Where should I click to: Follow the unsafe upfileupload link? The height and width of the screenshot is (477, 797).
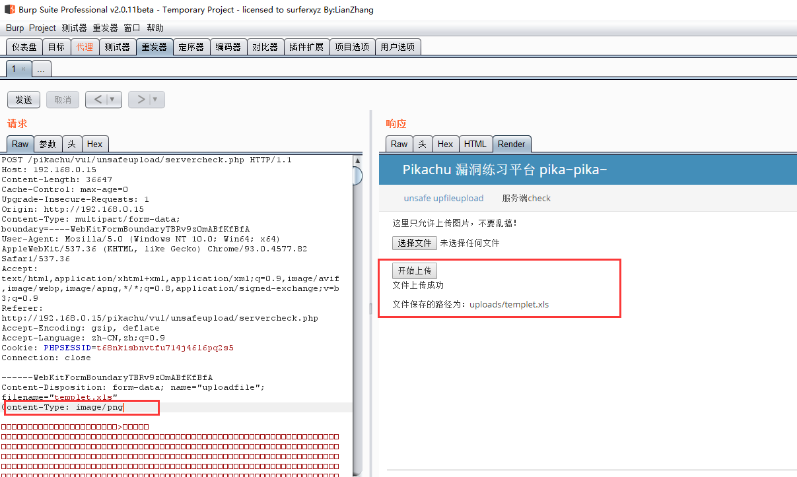click(x=443, y=198)
